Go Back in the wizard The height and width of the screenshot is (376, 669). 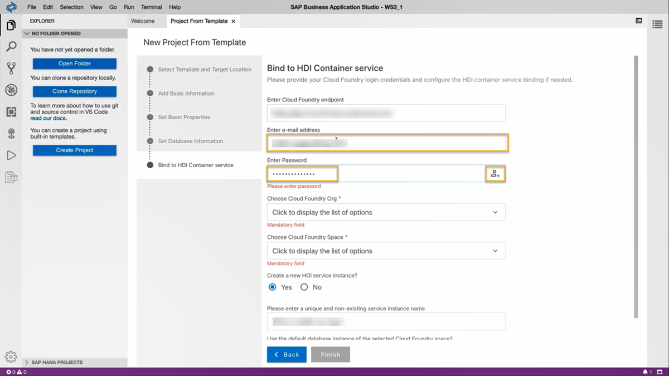287,354
